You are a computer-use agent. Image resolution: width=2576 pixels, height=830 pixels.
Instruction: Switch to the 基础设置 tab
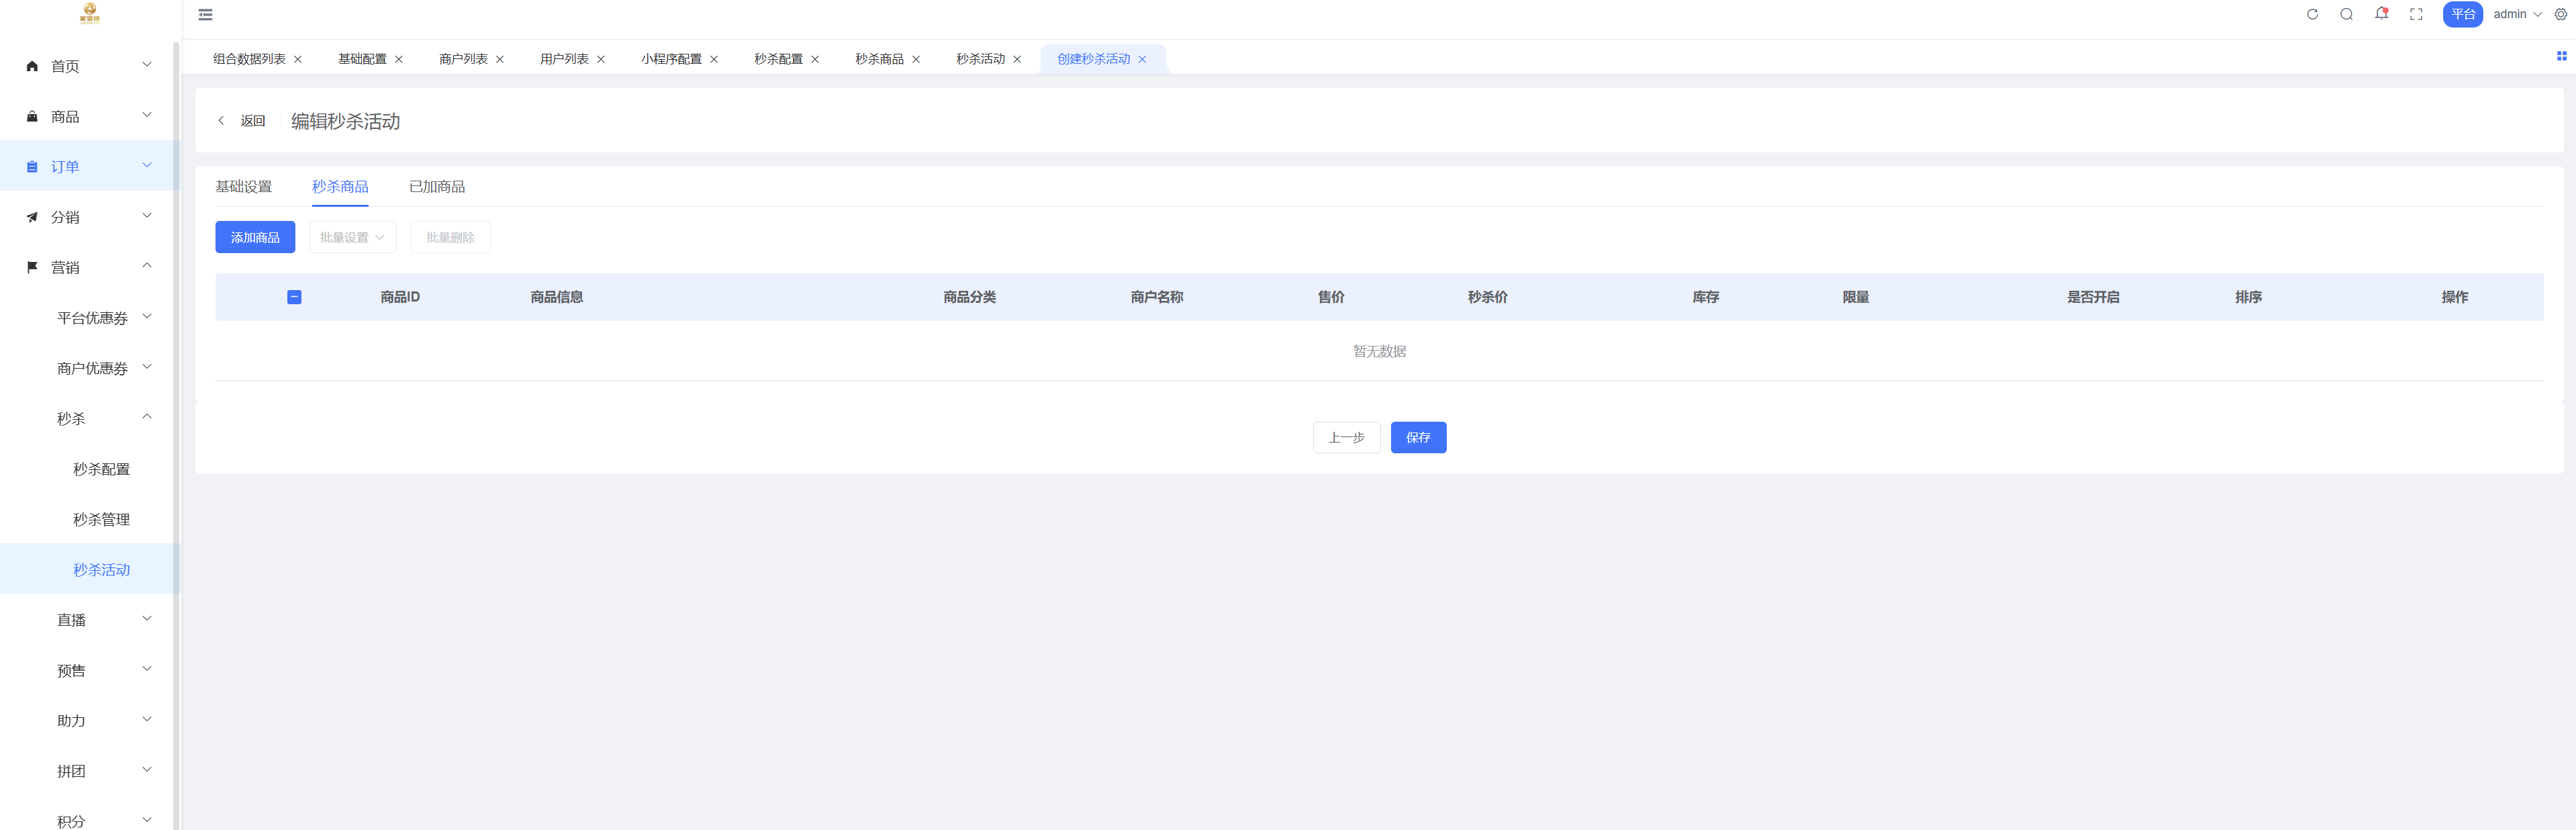243,187
